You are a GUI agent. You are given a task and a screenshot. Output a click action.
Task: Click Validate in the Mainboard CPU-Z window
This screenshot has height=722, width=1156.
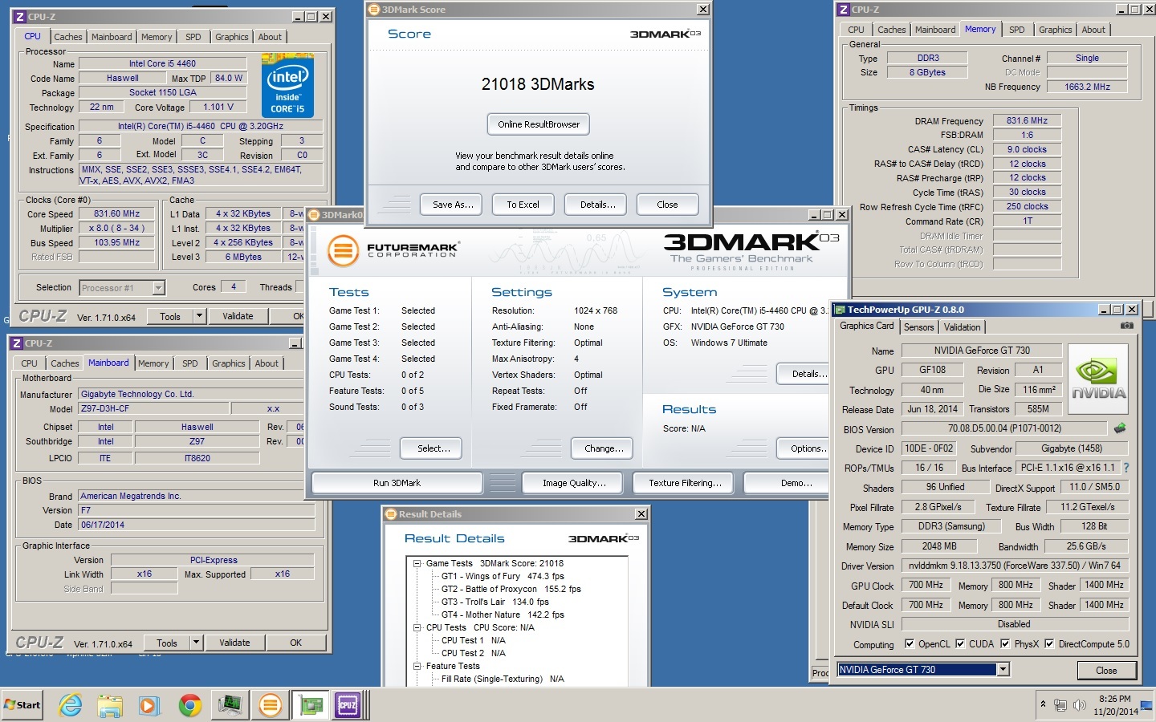(234, 643)
